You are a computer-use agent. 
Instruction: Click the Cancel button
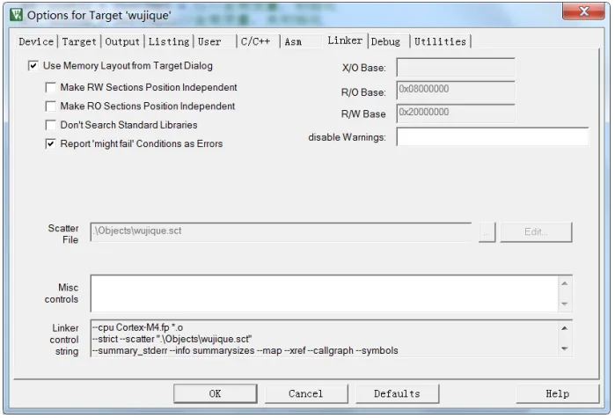[306, 393]
